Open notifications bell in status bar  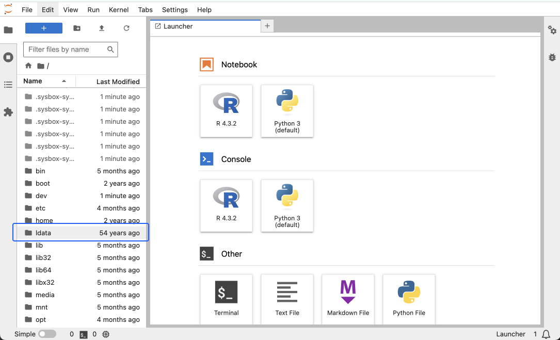coord(546,334)
